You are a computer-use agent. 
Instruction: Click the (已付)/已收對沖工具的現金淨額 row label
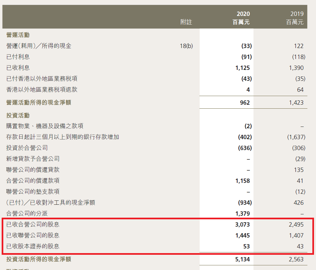51,202
